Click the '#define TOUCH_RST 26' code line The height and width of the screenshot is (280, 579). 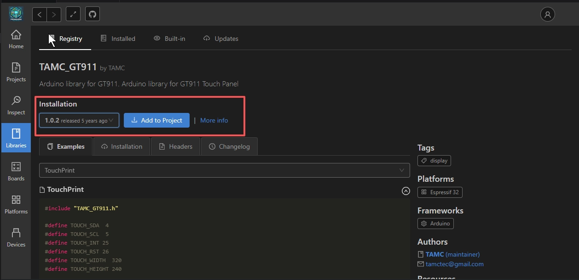point(77,252)
